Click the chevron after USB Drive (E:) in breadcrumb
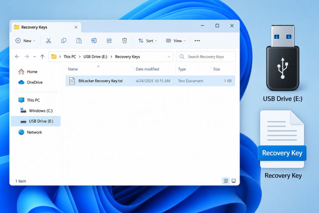 (111, 57)
